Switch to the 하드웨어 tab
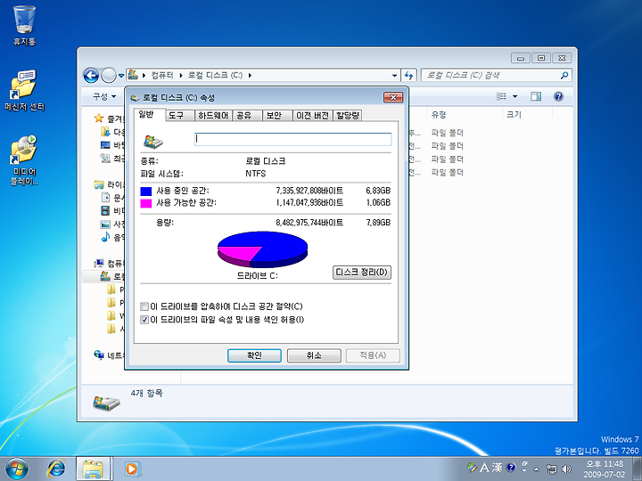 click(x=213, y=116)
